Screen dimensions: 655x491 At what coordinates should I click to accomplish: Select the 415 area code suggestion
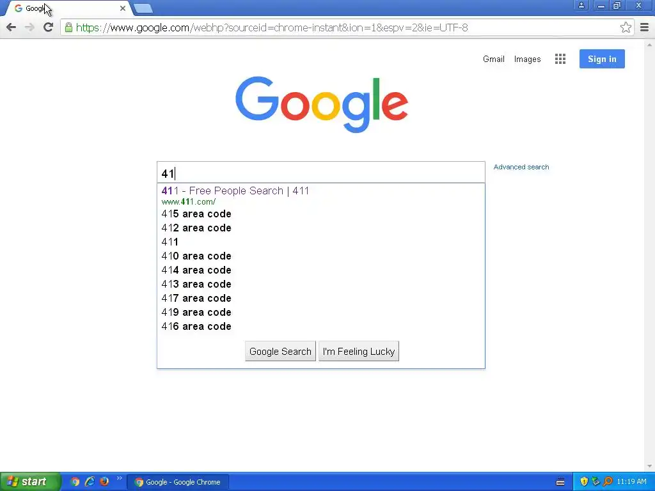tap(321, 214)
